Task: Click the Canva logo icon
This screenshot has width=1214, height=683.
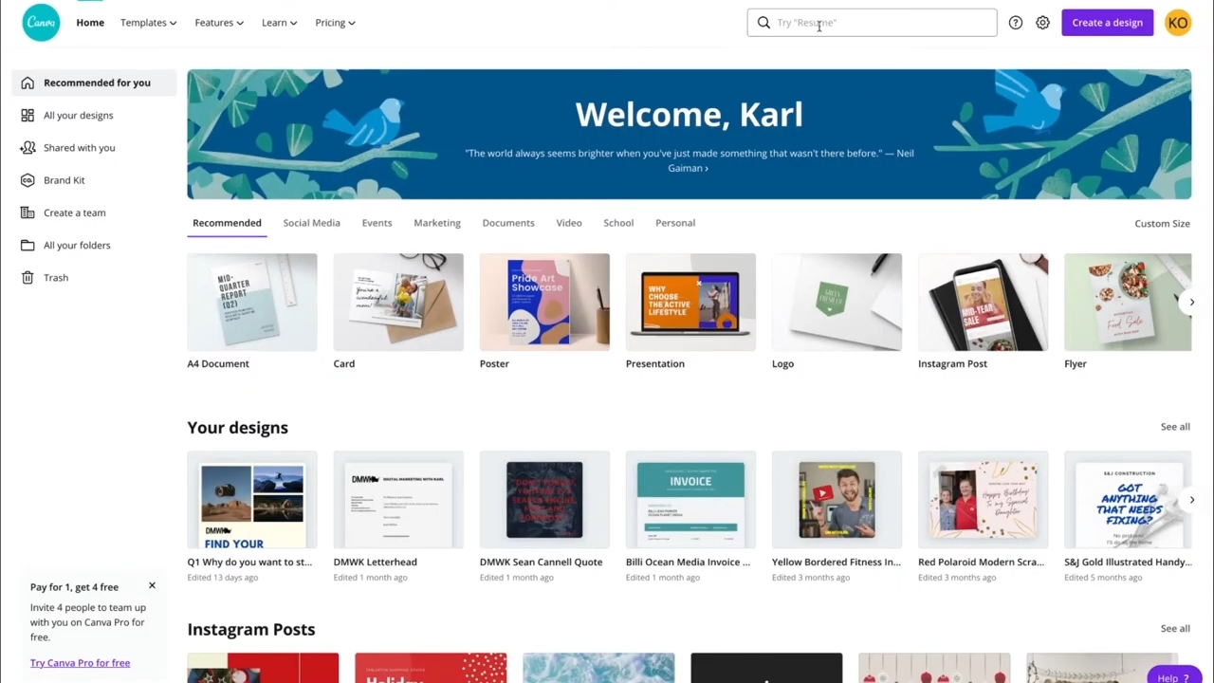Action: tap(41, 23)
